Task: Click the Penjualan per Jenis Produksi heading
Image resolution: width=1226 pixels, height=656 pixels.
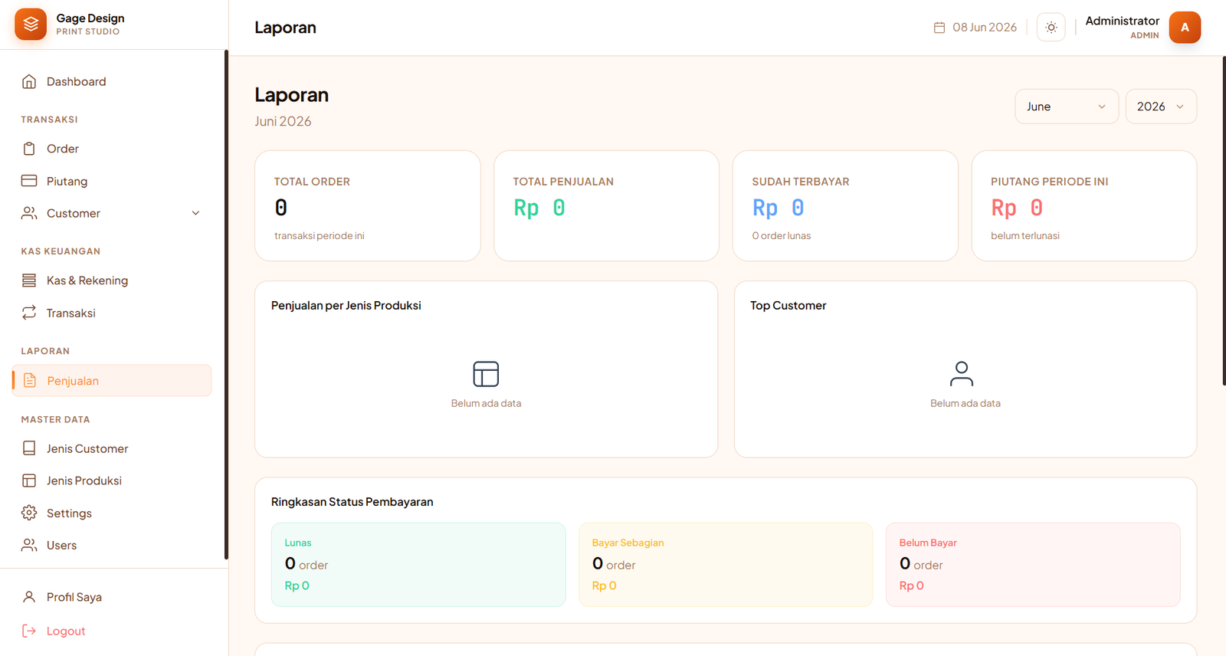Action: [x=346, y=306]
